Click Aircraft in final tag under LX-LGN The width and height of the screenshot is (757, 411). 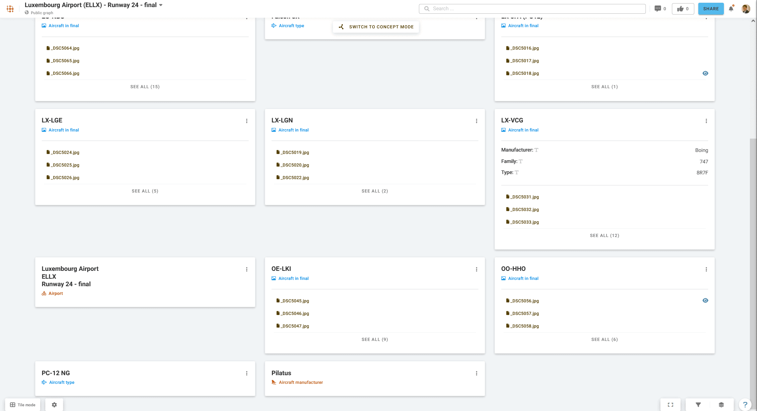click(290, 130)
